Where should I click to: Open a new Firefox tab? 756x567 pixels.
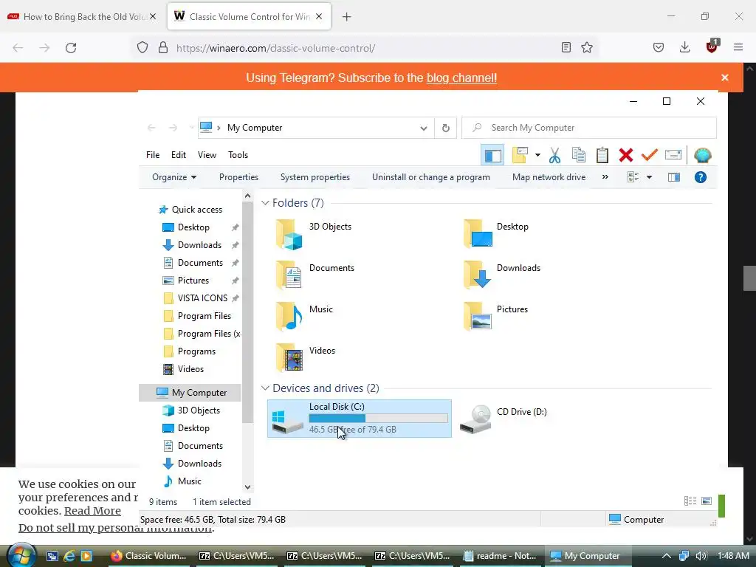(x=346, y=17)
